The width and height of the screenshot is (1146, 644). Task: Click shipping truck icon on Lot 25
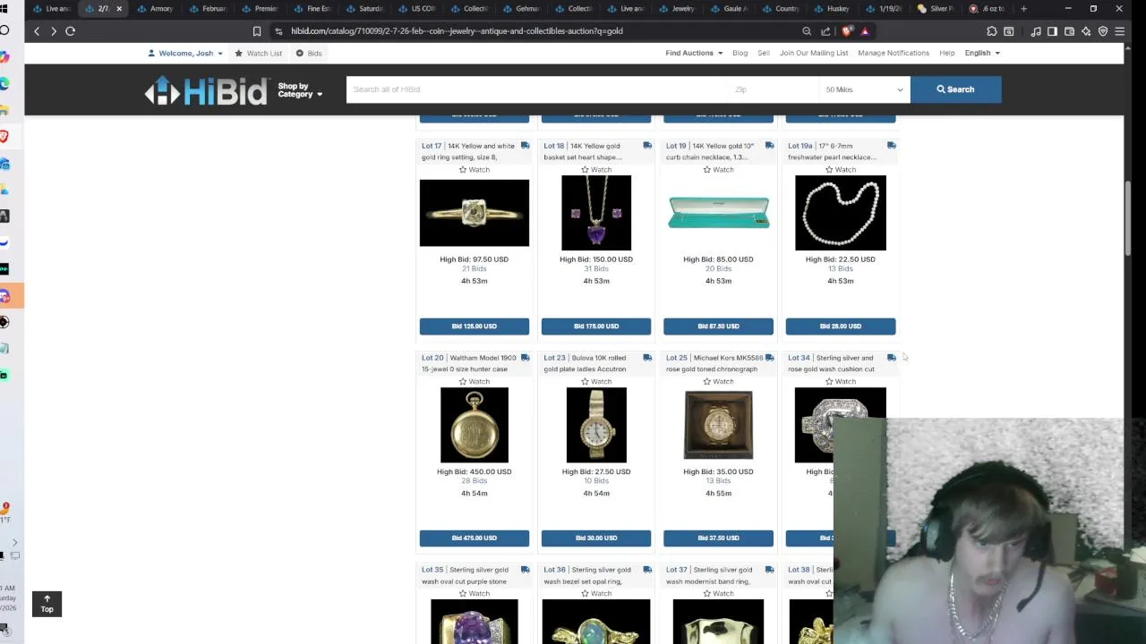coord(769,357)
